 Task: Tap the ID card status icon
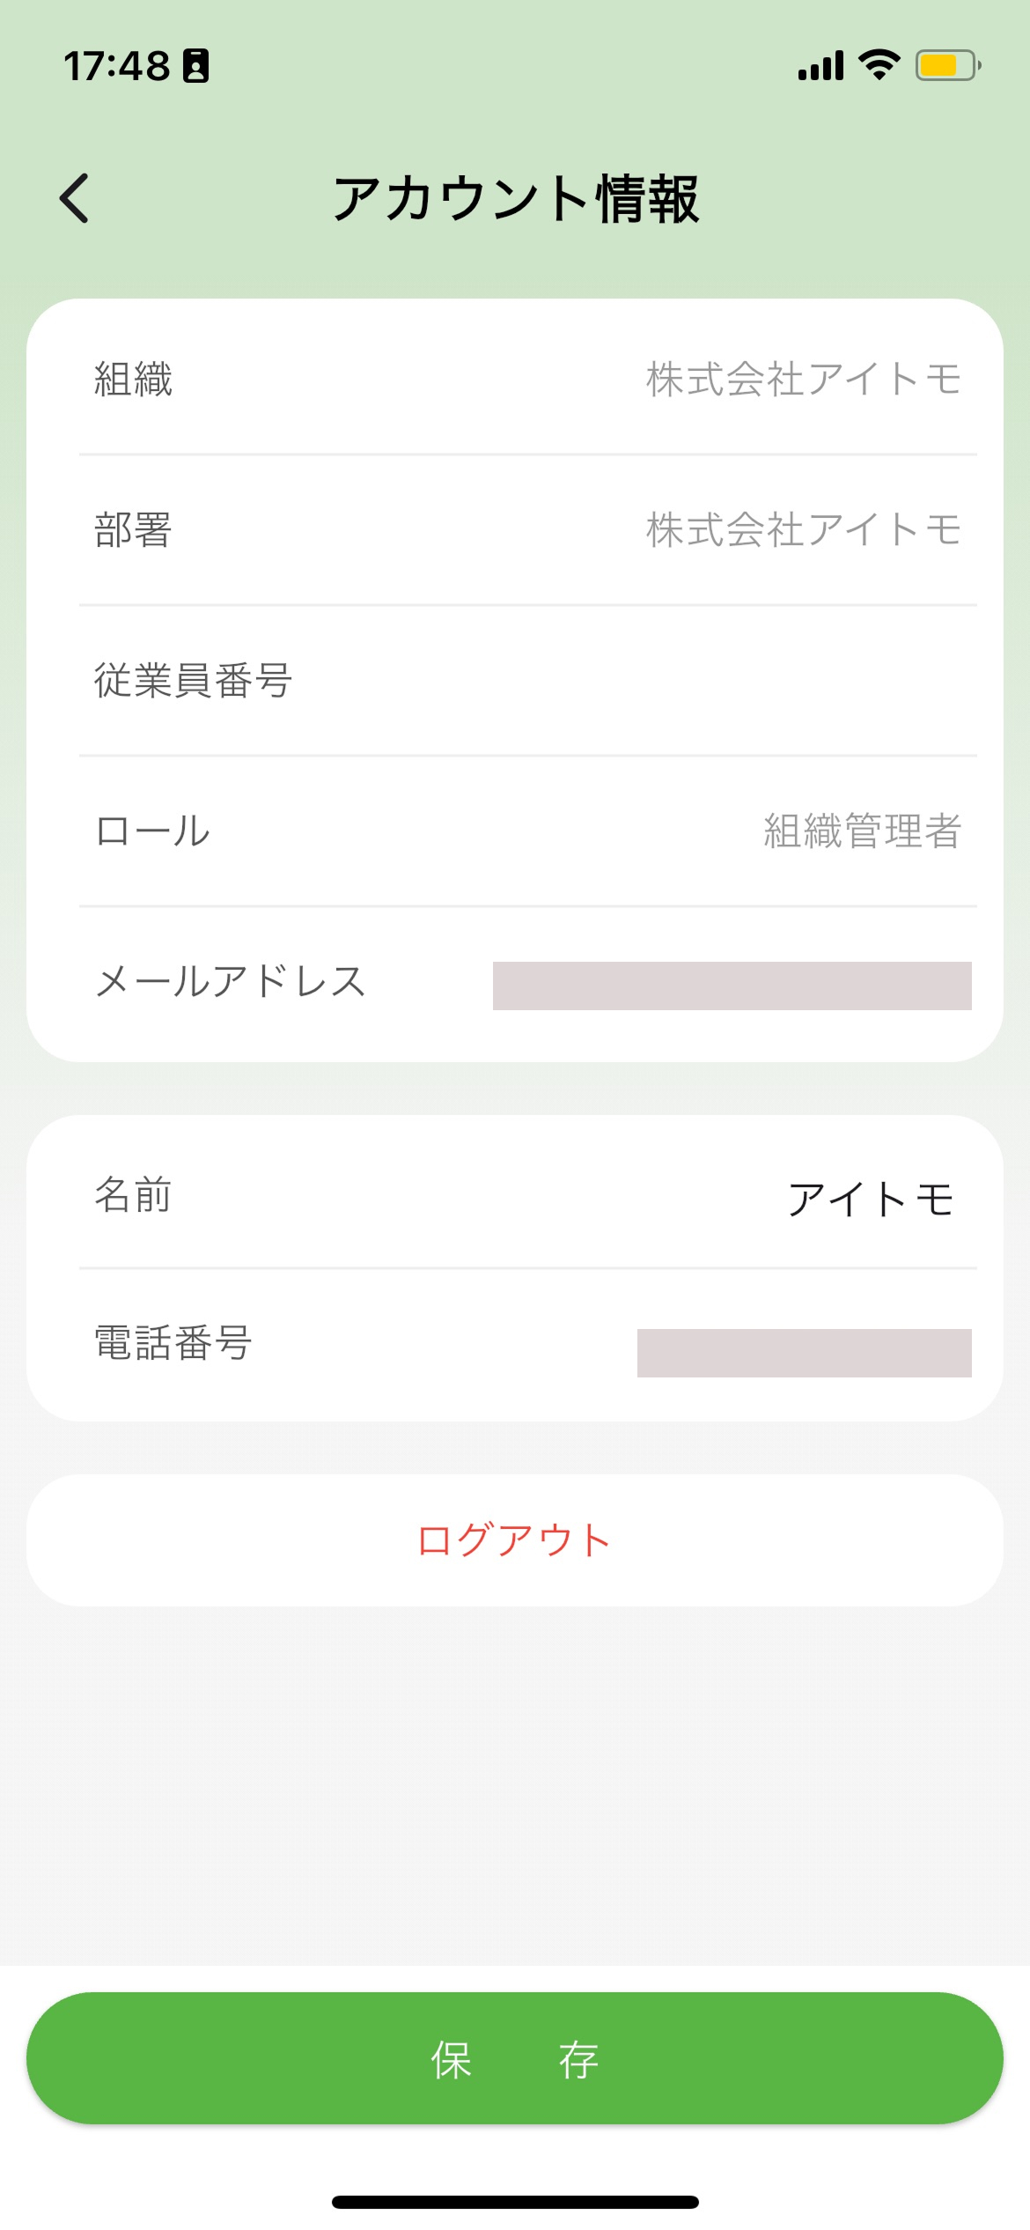(x=195, y=66)
